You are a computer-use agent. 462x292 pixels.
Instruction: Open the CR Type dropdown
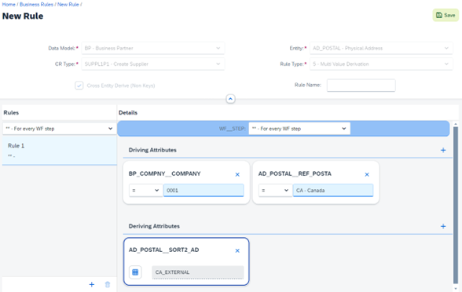coord(153,64)
